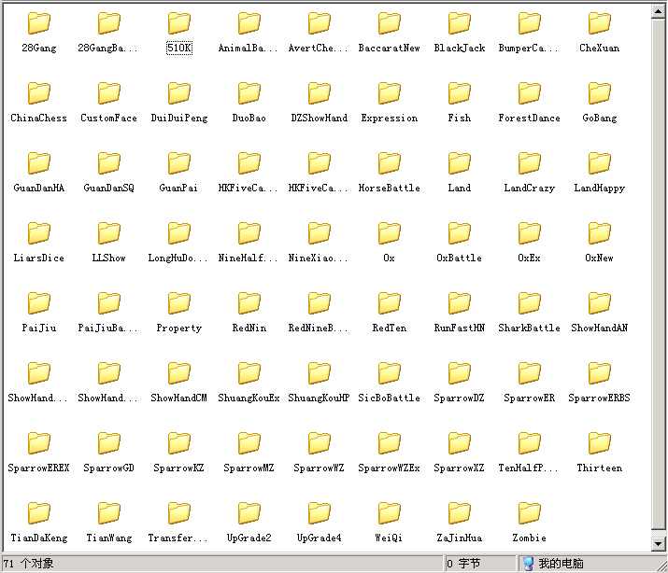Select the 28Gang folder icon
668x573 pixels.
[38, 23]
